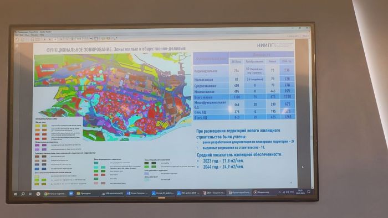Image resolution: width=388 pixels, height=218 pixels.
Task: Open the Edit menu in Adobe Reader
Action: point(21,35)
